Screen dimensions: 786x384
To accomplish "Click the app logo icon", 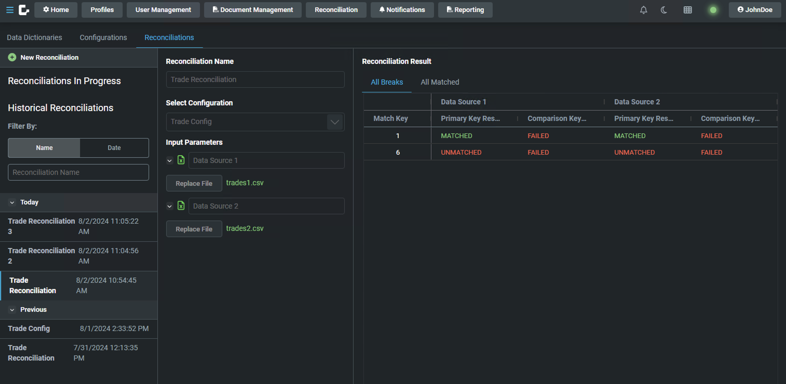I will [24, 10].
